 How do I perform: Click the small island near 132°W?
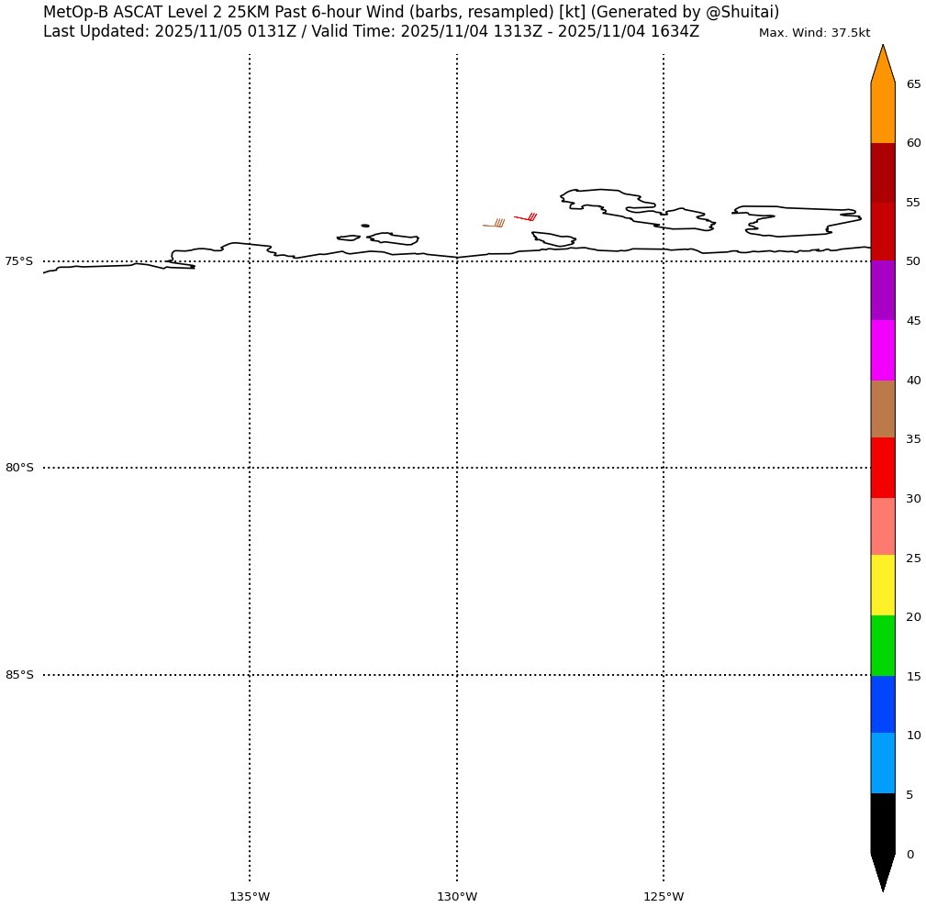click(x=365, y=226)
